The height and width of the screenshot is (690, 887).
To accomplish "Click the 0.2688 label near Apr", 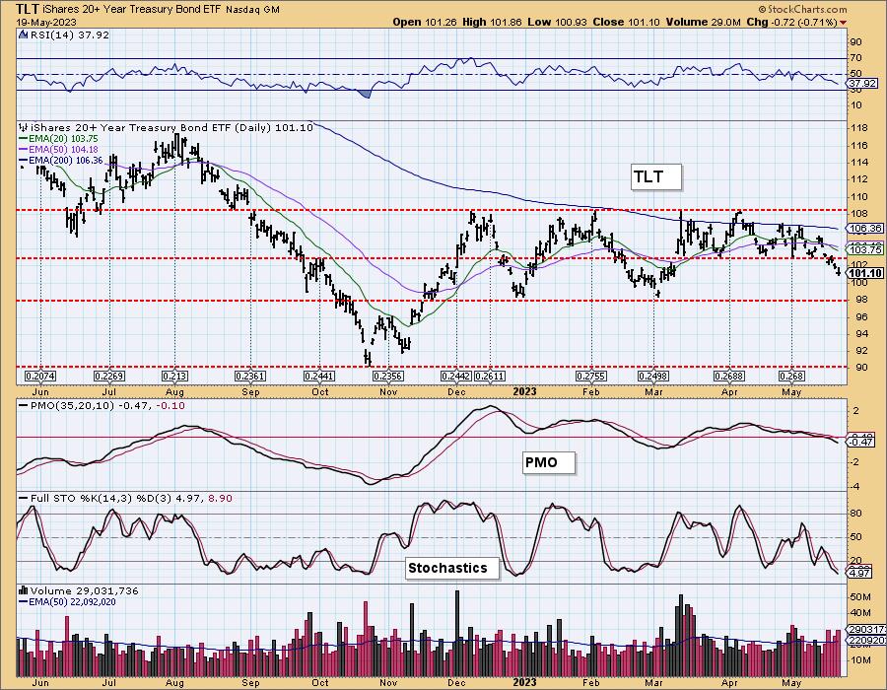I will (x=729, y=377).
